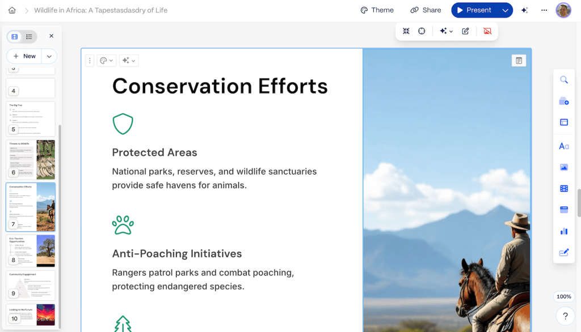
Task: Select slide 8 Eco-Tourism thumbnail
Action: tap(31, 250)
